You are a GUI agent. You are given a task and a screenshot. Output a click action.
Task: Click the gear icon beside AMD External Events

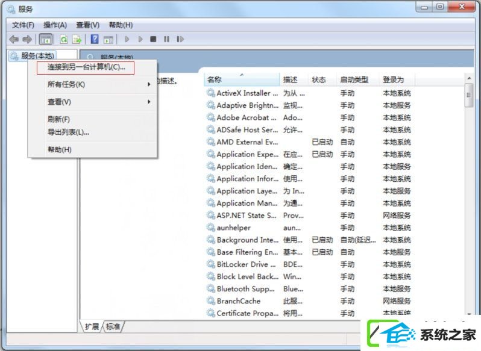211,142
